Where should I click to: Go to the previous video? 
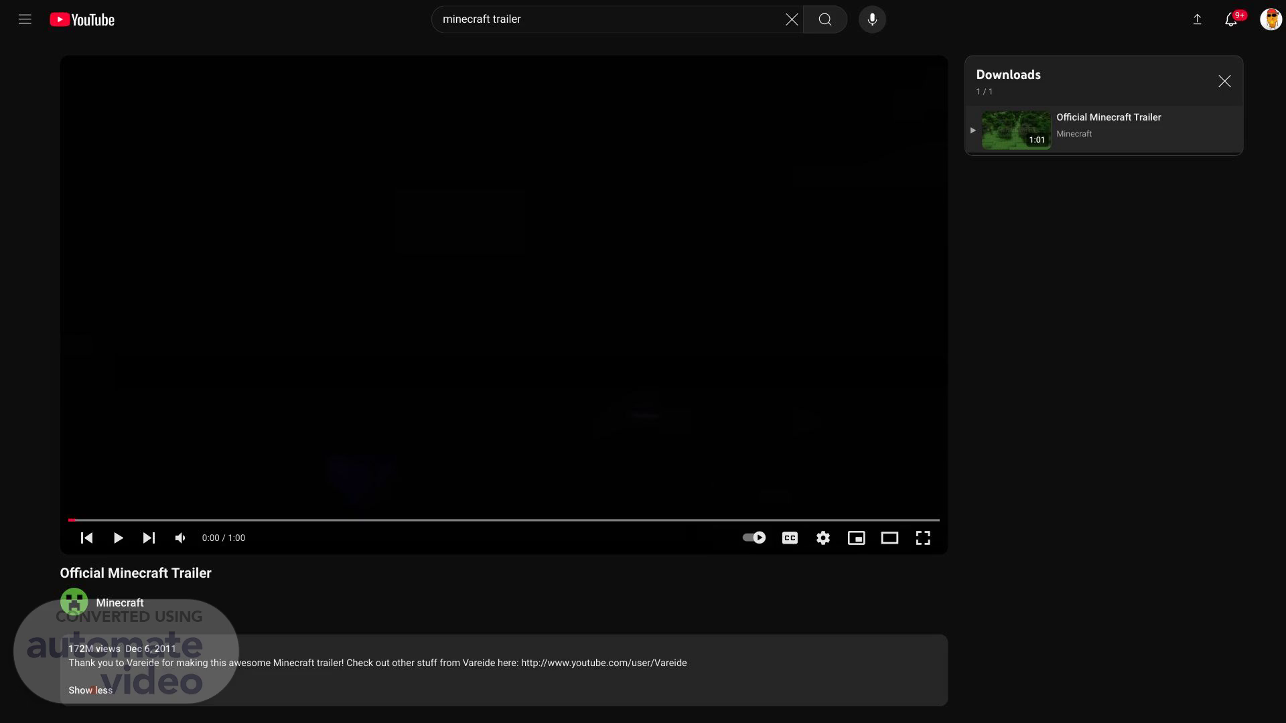(86, 538)
